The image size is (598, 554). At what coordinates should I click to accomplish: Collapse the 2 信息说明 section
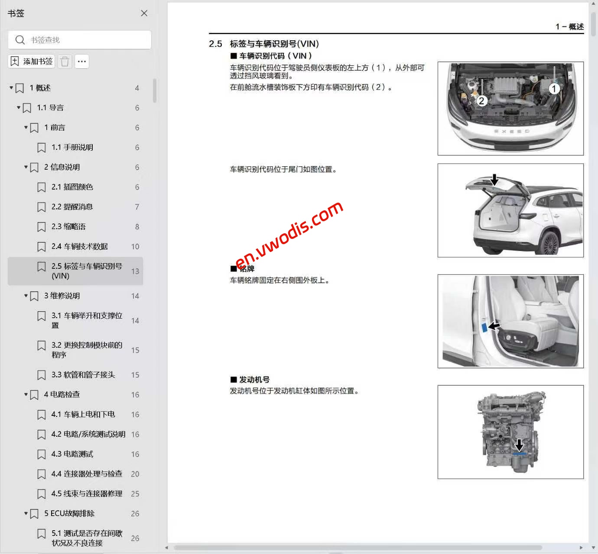tap(26, 167)
